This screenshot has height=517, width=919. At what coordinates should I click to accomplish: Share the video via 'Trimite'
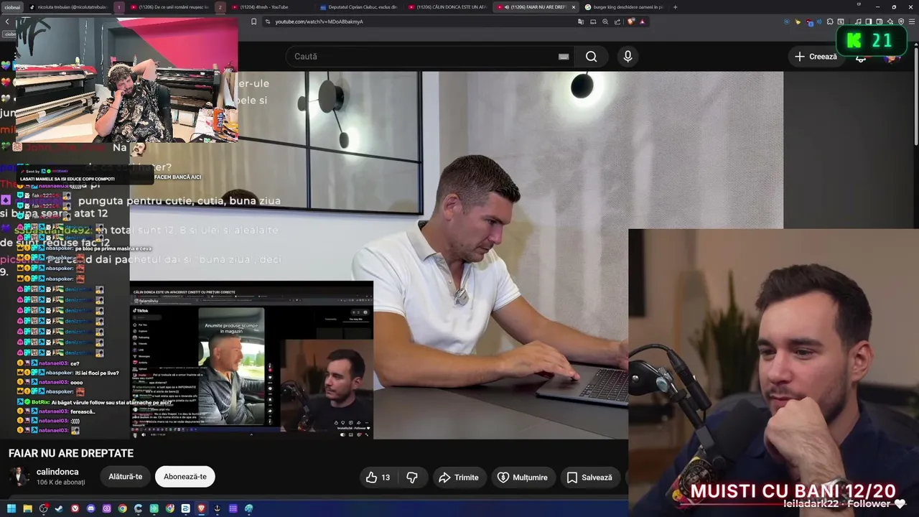tap(458, 478)
